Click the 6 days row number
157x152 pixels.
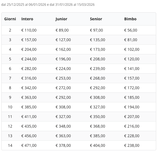10,69
